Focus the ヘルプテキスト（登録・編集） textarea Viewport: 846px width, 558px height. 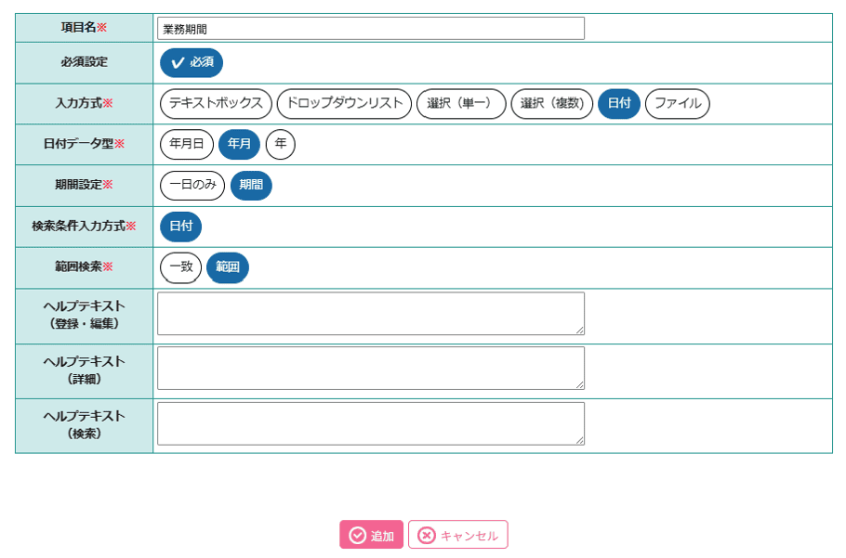371,314
